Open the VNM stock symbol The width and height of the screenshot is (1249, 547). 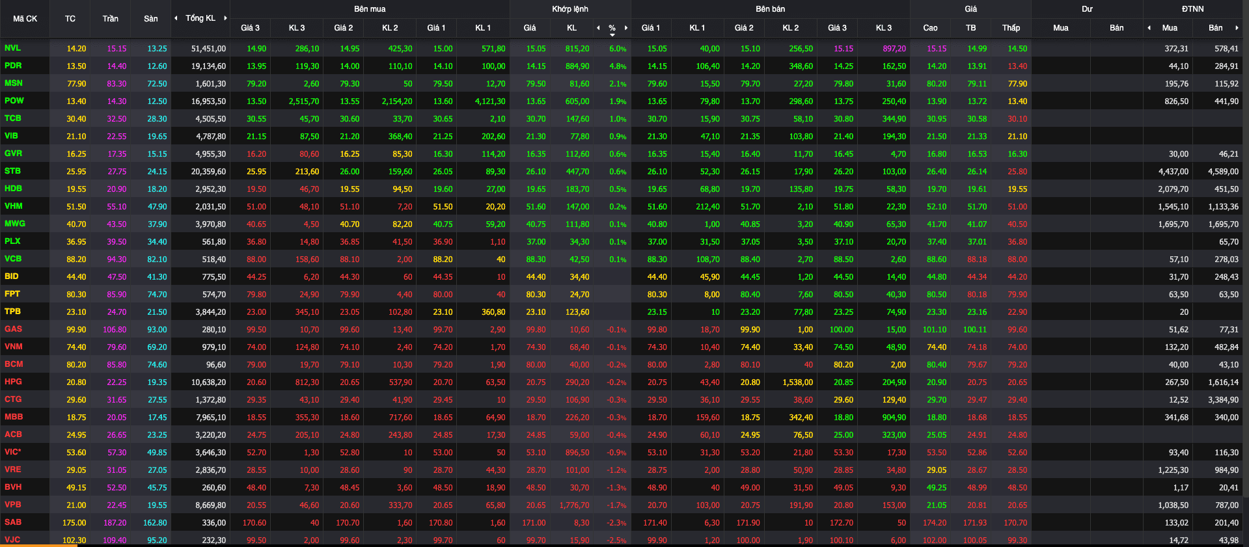click(x=13, y=347)
